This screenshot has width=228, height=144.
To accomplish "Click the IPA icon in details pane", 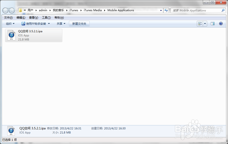I will pos(11,131).
